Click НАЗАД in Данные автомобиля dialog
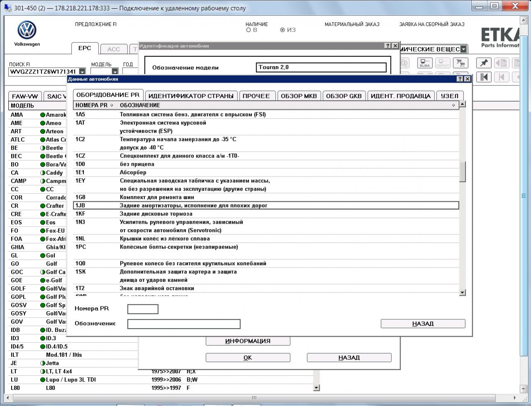531x406 pixels. click(423, 324)
